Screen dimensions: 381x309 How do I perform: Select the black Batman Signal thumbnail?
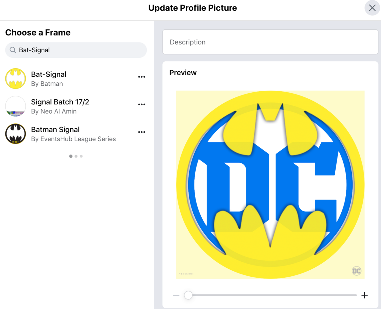[x=16, y=134]
